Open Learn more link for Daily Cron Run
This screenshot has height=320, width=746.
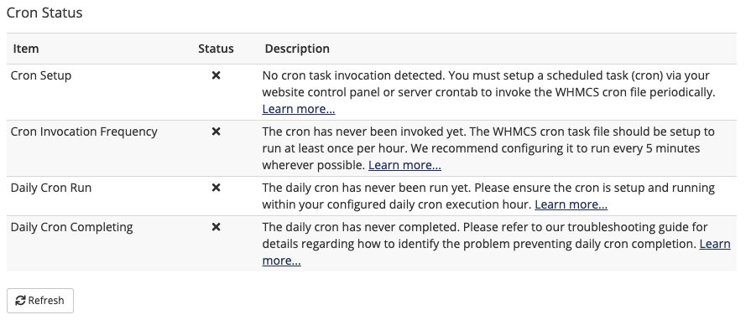tap(571, 204)
